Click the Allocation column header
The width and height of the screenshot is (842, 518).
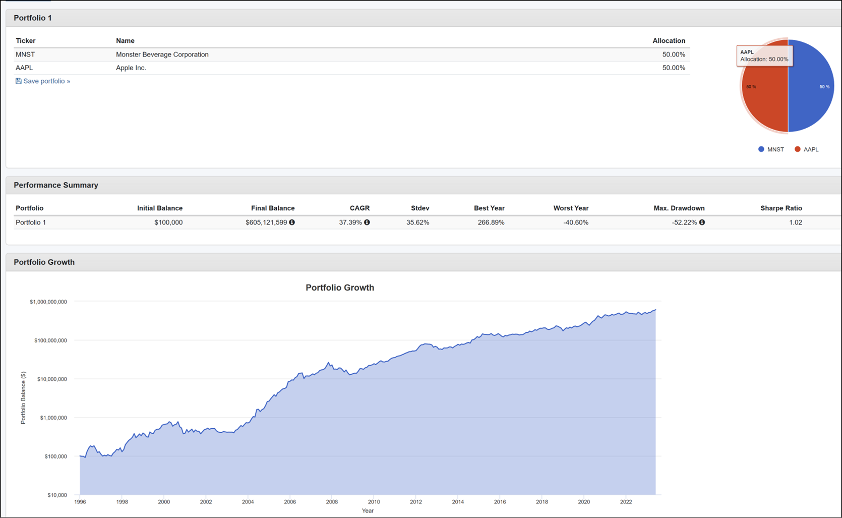669,41
